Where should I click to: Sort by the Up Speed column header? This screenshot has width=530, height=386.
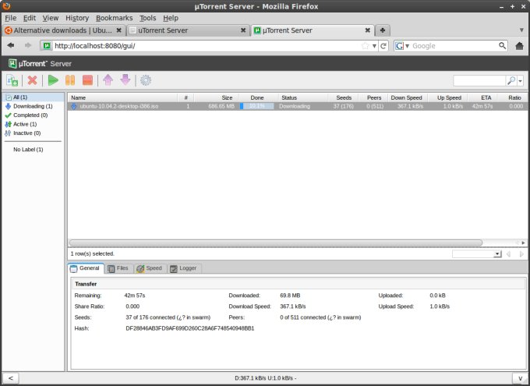pyautogui.click(x=448, y=97)
